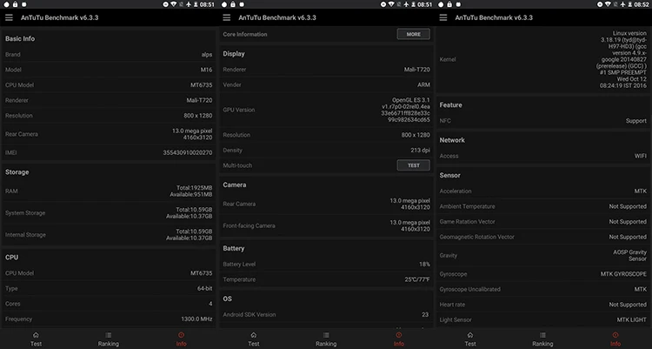This screenshot has width=652, height=349.
Task: Click the IMEI number 355430910020270
Action: 188,152
